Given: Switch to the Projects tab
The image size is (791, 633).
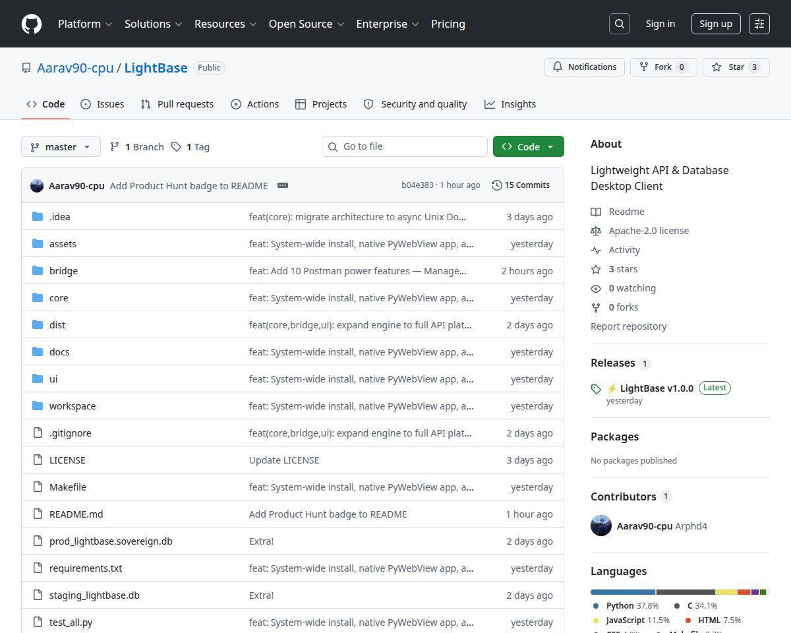Looking at the screenshot, I should pyautogui.click(x=321, y=104).
